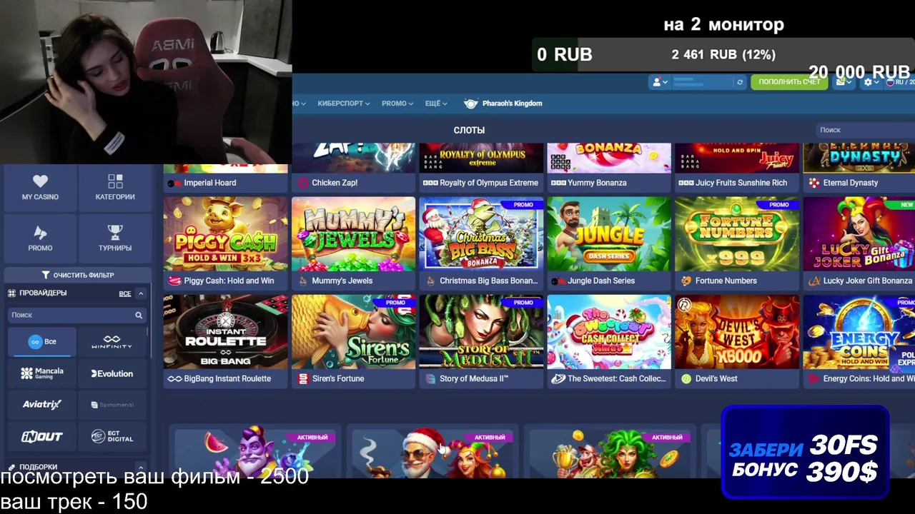
Task: Open the PROMO dropdown in navigation bar
Action: tap(397, 104)
